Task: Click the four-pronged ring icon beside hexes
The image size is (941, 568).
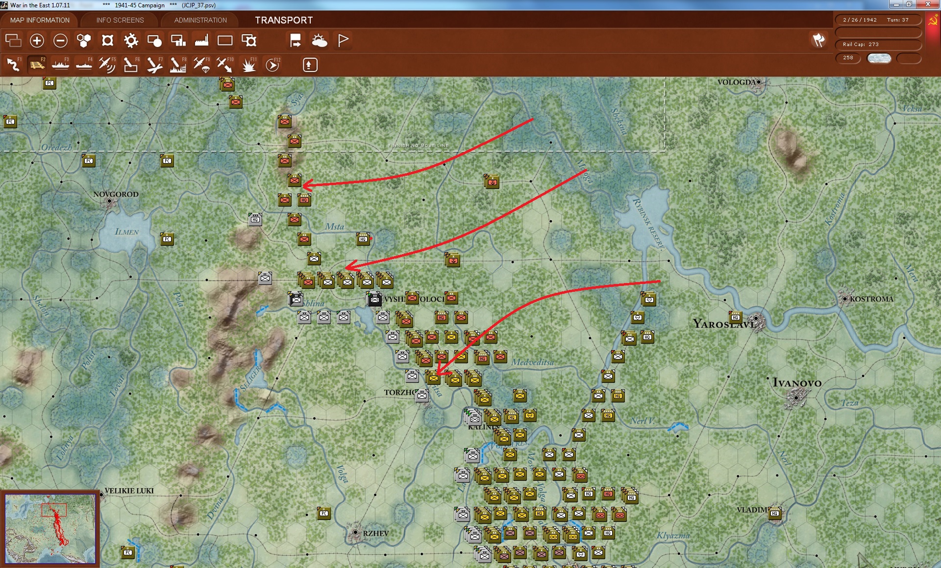Action: coord(107,40)
